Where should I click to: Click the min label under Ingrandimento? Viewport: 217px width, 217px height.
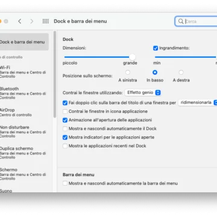pyautogui.click(x=157, y=63)
